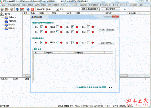Click red status light for port 9

(x=61, y=43)
